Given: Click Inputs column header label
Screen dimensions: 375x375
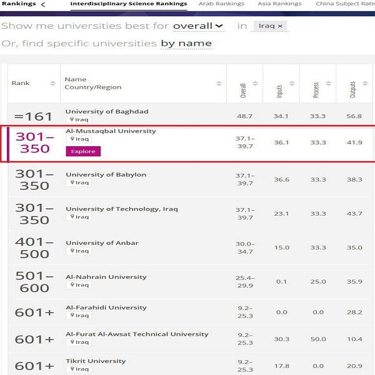Looking at the screenshot, I should click(x=279, y=91).
